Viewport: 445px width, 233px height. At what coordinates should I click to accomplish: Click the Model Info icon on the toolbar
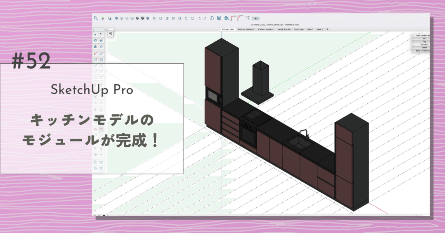212,18
